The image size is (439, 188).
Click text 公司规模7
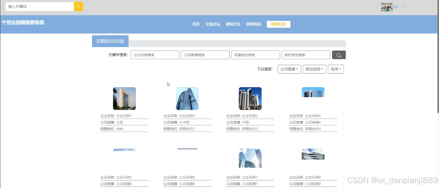pyautogui.click(x=250, y=184)
